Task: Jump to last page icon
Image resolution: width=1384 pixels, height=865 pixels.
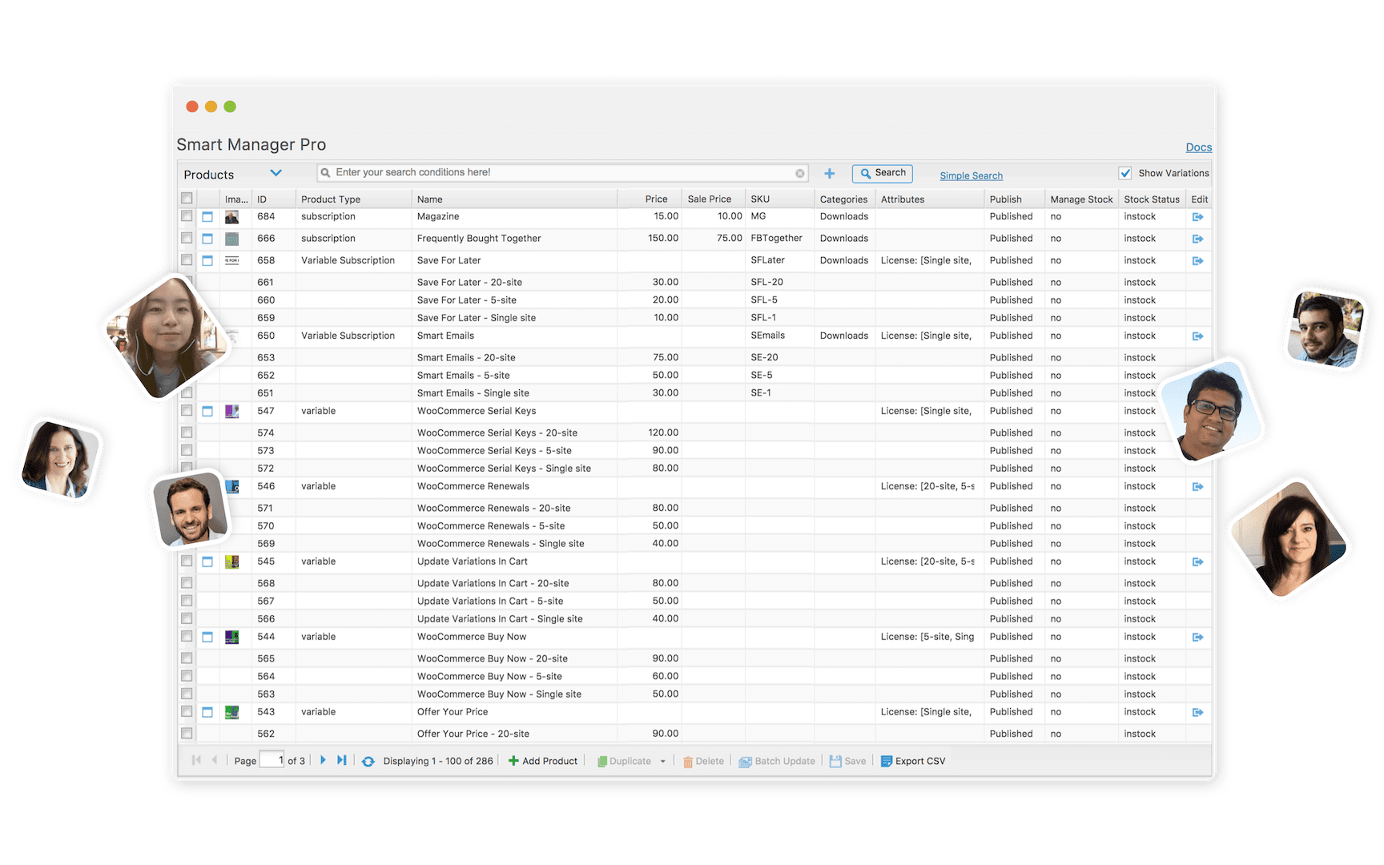Action: tap(342, 760)
